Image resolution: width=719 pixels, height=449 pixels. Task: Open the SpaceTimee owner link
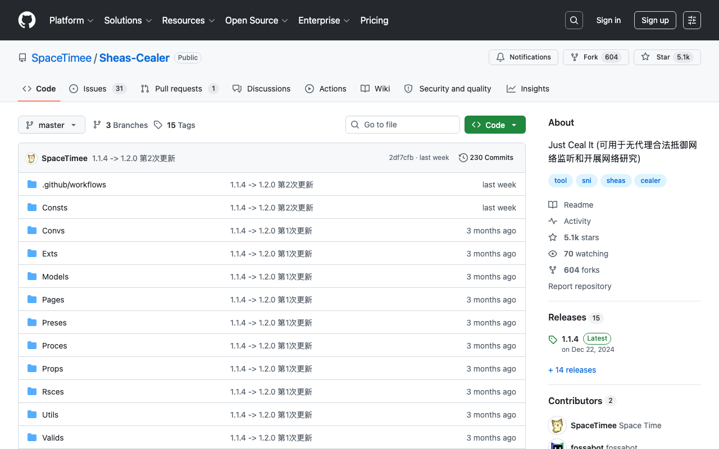62,58
